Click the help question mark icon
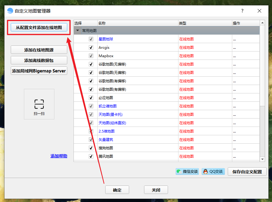Viewport: 272px width, 202px height. pos(242,11)
